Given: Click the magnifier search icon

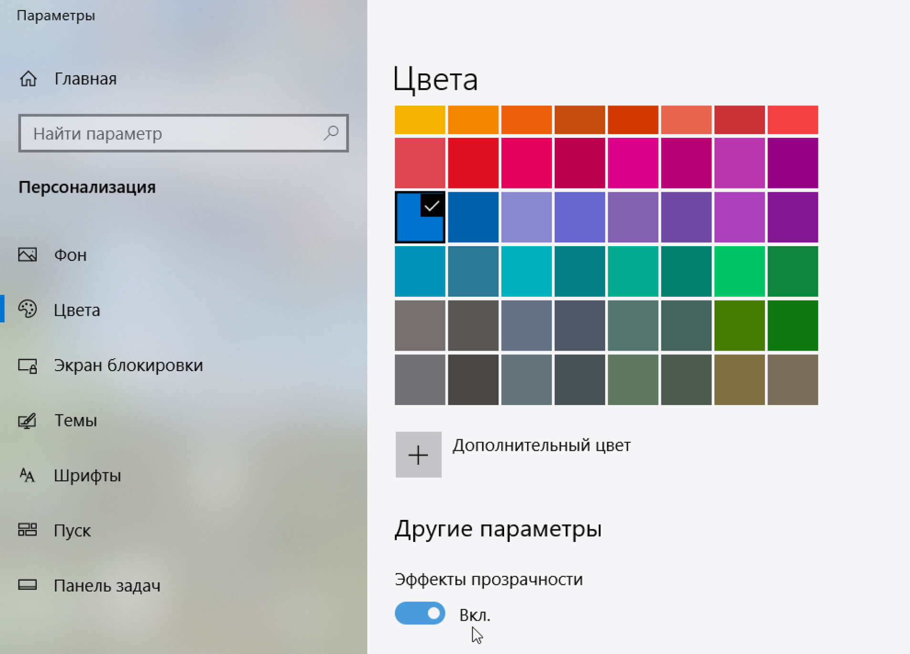Looking at the screenshot, I should click(x=331, y=133).
